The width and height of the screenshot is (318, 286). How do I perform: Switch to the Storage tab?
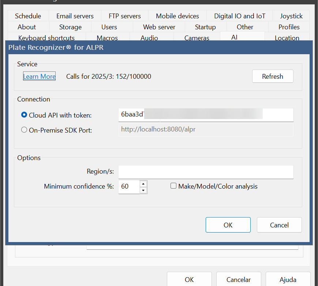pos(70,27)
